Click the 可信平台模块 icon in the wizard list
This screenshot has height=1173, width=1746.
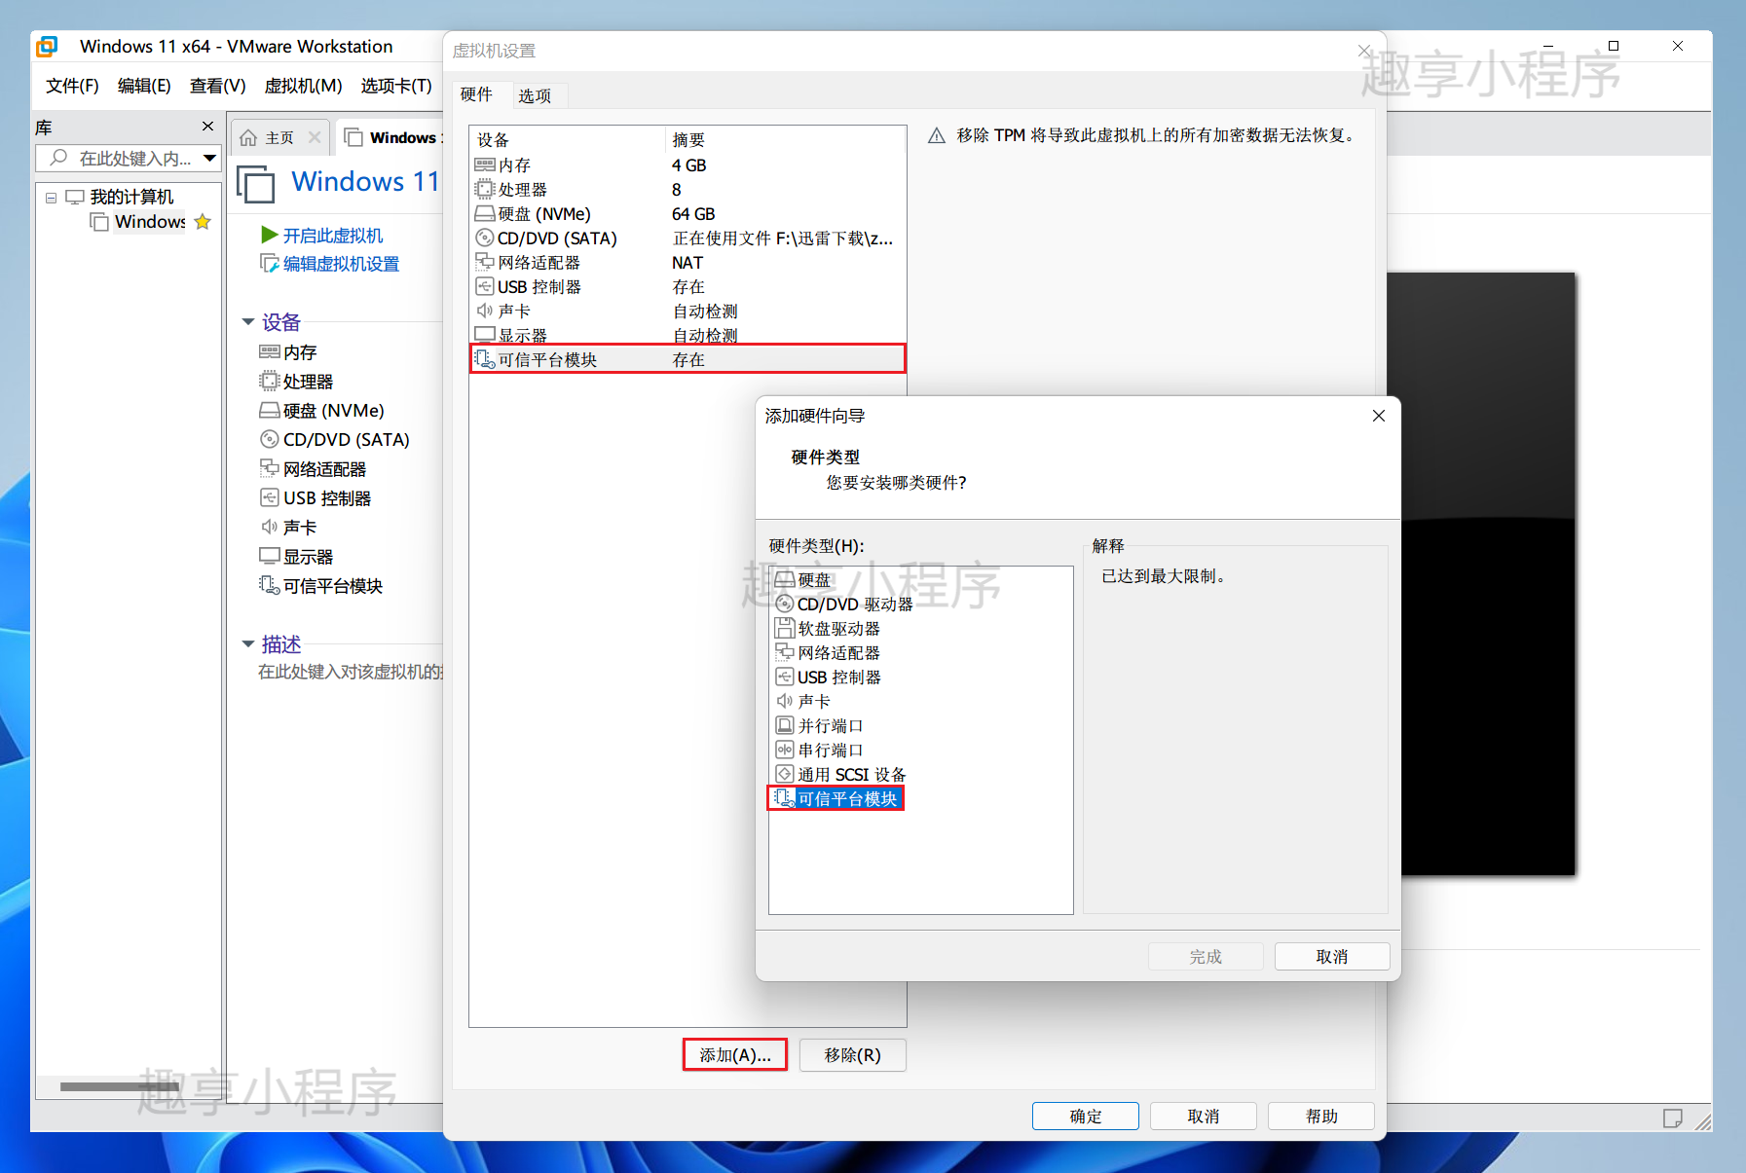[785, 799]
